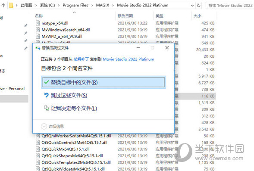Click the 20,433 KB size cell
The width and height of the screenshot is (254, 171).
point(205,50)
